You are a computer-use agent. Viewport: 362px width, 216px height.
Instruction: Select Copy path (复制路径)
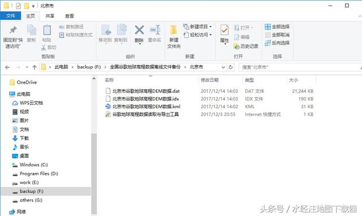point(71,27)
